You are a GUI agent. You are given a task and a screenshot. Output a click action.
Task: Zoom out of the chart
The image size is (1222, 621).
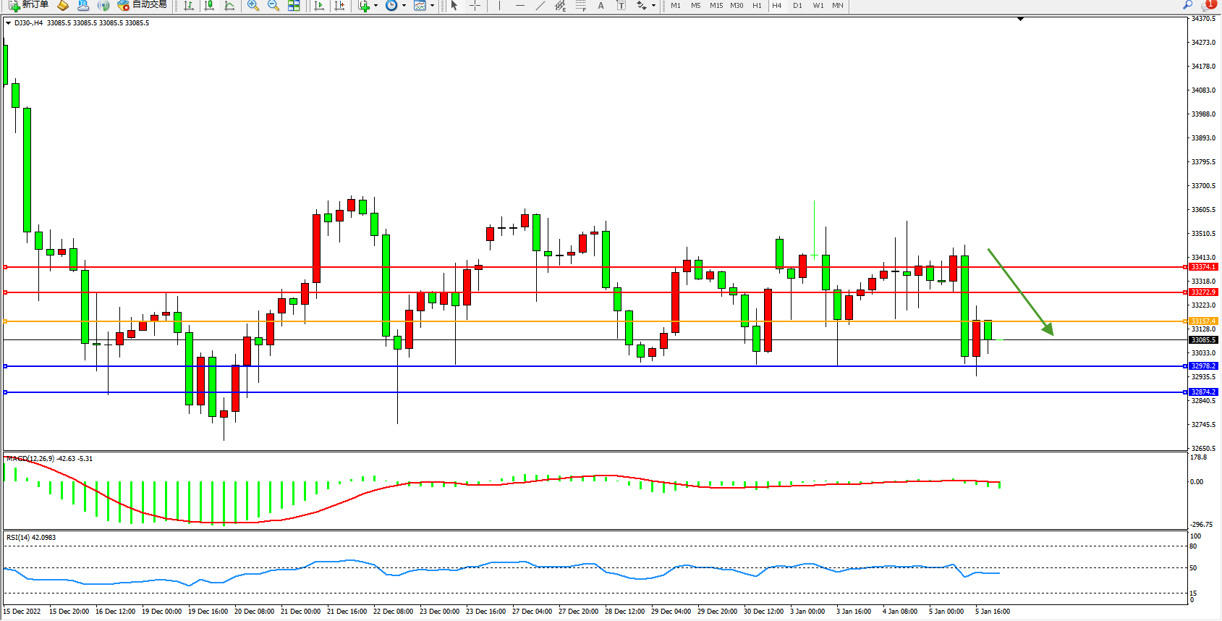(273, 6)
